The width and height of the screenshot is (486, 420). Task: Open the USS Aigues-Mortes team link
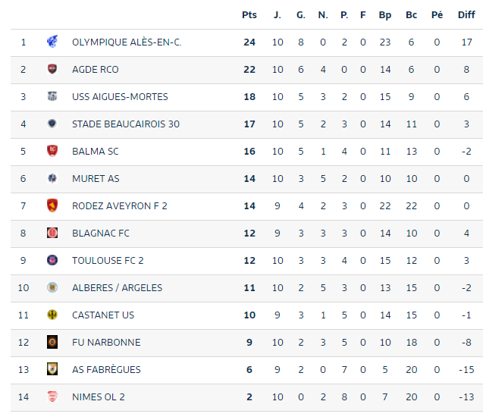pos(120,97)
